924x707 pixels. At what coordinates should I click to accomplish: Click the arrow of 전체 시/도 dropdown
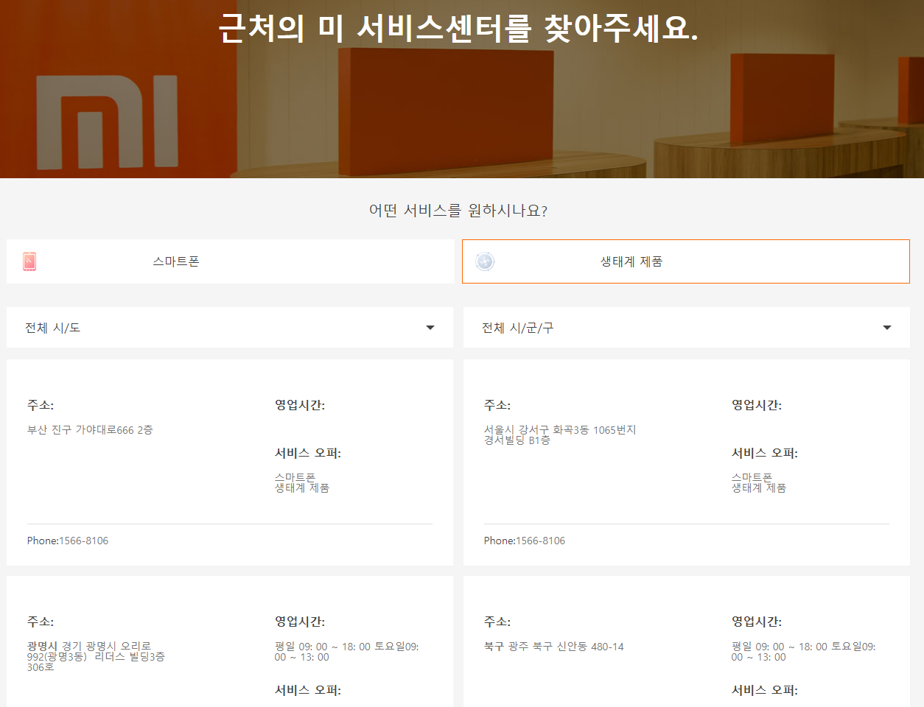pos(430,328)
